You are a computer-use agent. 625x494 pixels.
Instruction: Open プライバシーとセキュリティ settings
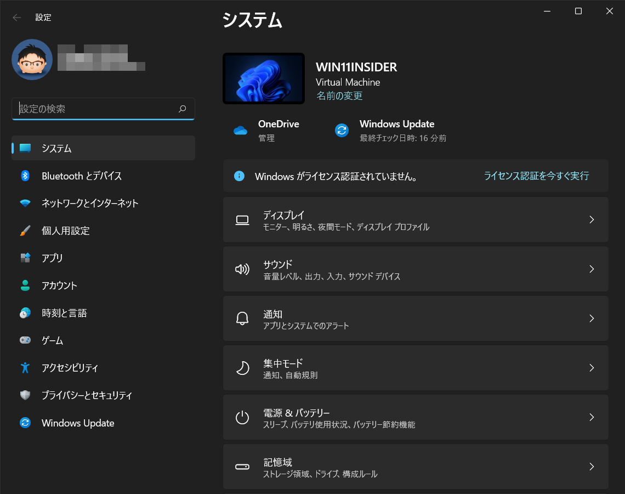coord(103,395)
